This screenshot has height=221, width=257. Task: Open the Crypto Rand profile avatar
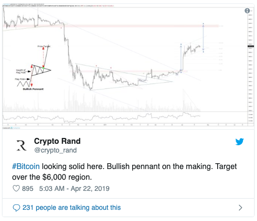click(21, 145)
